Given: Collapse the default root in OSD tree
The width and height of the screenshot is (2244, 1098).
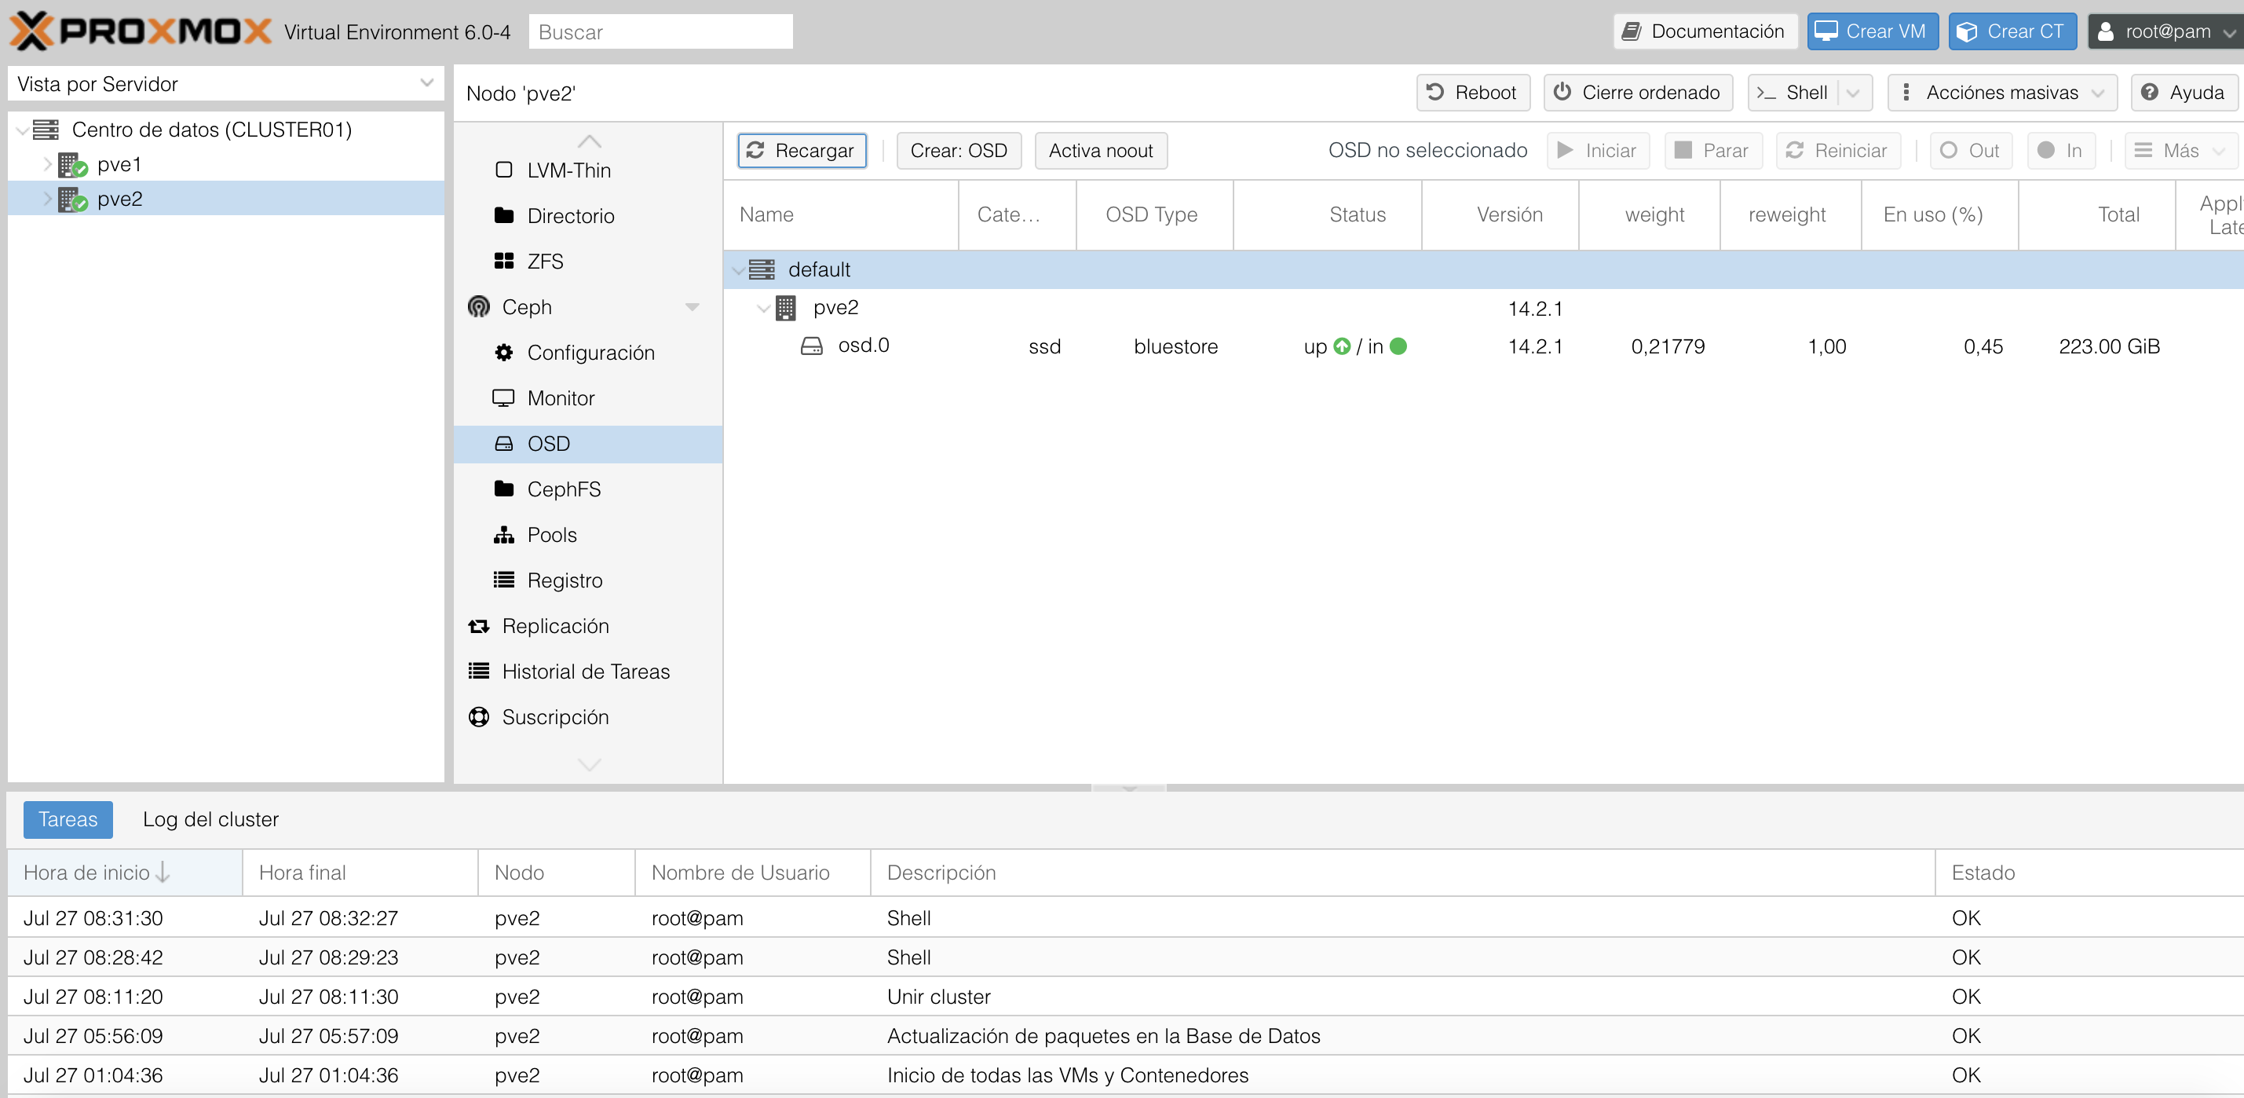Looking at the screenshot, I should 740,269.
